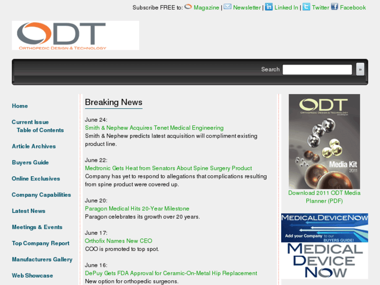Click 'COO is promoted to top spot.' text
The width and height of the screenshot is (380, 285).
click(122, 249)
